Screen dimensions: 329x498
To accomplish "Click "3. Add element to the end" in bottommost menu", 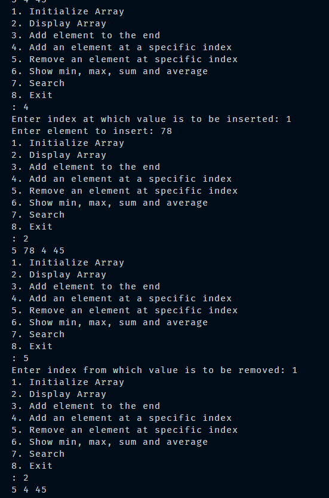I will pos(86,406).
